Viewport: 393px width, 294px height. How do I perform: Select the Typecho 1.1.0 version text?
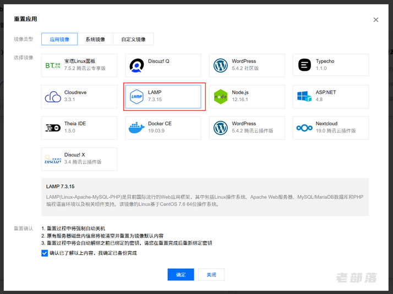(x=321, y=68)
